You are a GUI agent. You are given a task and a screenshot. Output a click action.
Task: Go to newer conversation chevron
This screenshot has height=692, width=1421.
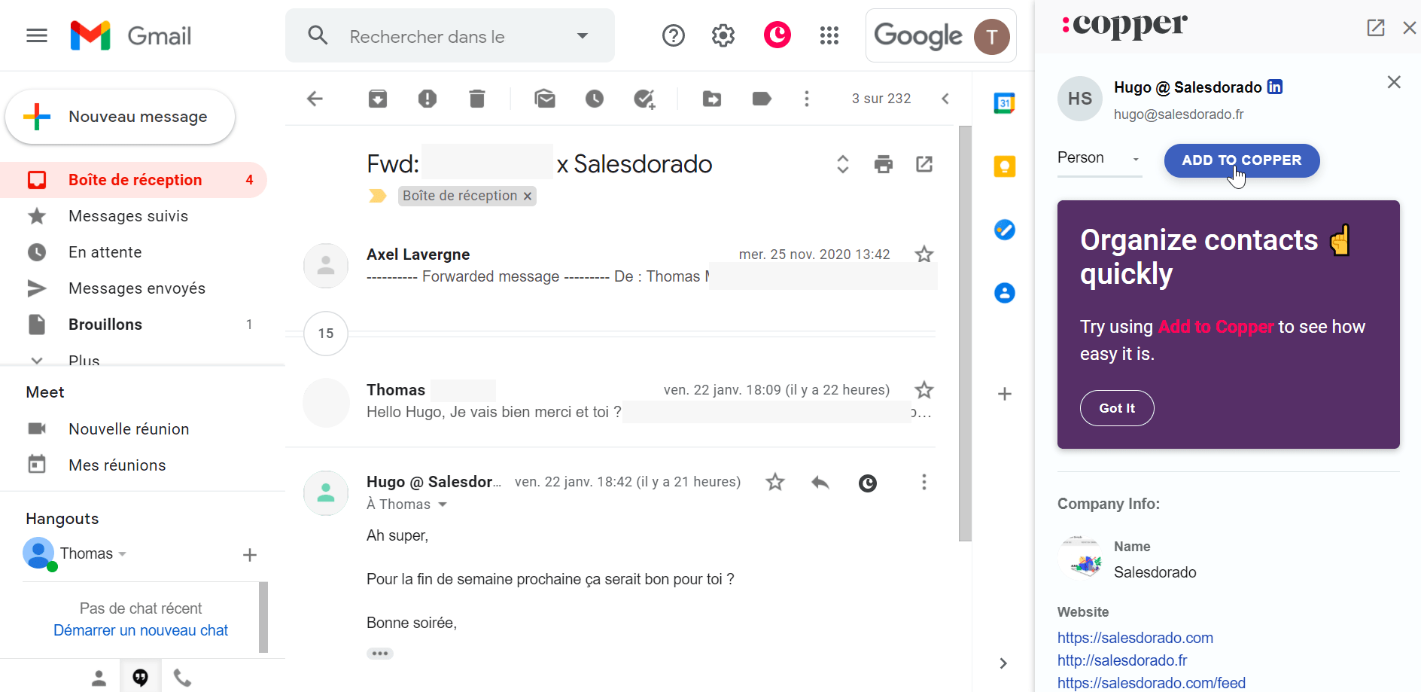(x=945, y=99)
